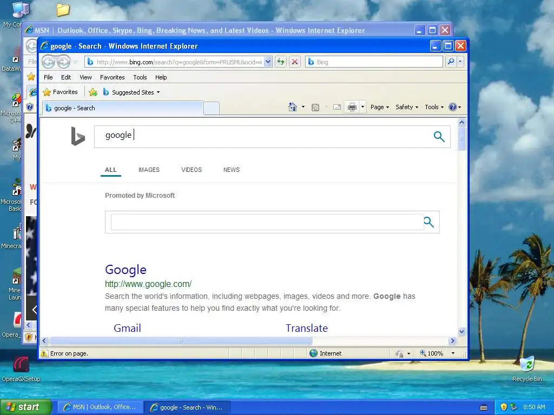
Task: Click the vertical scrollbar down arrow
Action: 461,331
